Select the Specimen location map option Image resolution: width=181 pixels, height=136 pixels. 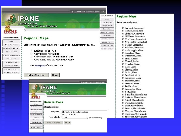(x=32, y=54)
